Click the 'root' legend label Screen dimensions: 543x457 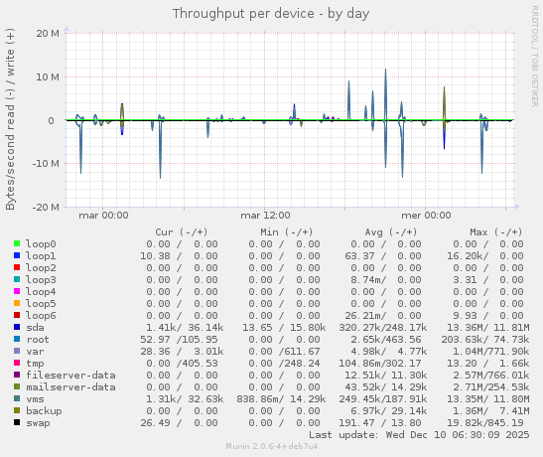38,339
